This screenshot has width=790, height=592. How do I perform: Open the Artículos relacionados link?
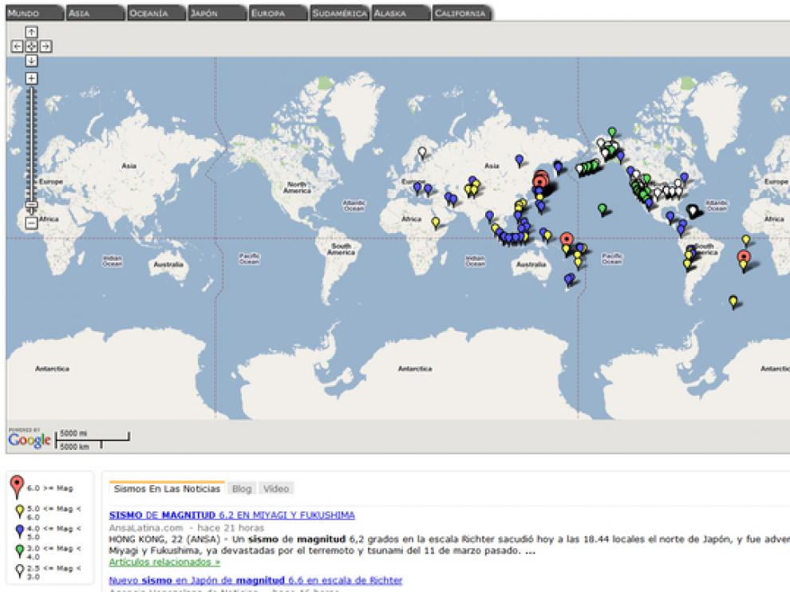[164, 562]
